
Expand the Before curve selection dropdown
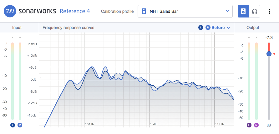[x=221, y=27]
